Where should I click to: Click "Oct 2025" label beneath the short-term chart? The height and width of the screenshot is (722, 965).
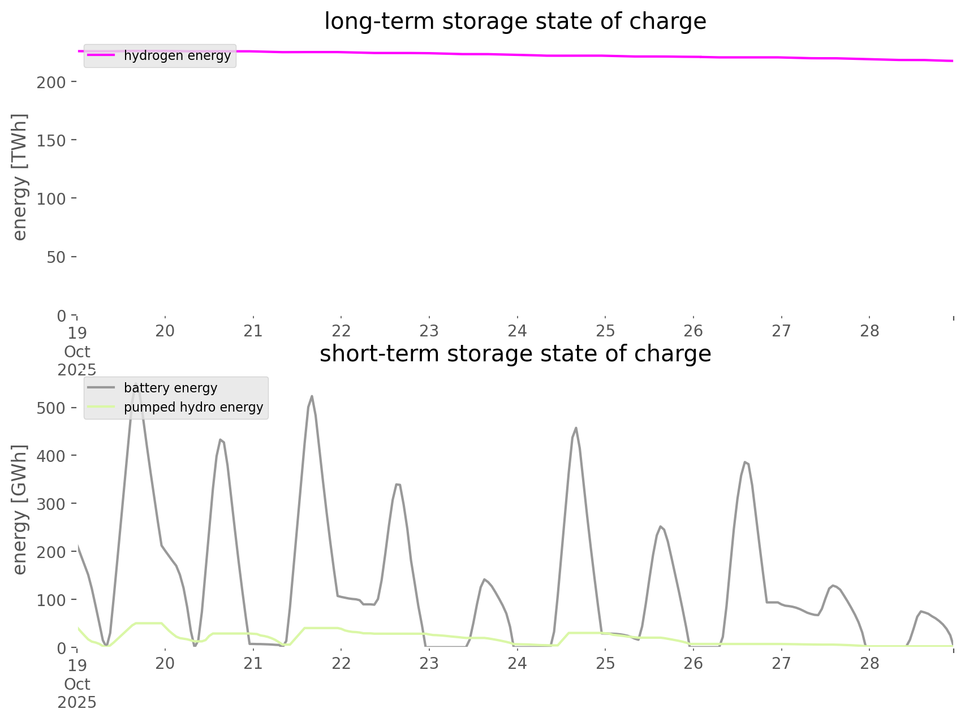tap(77, 693)
